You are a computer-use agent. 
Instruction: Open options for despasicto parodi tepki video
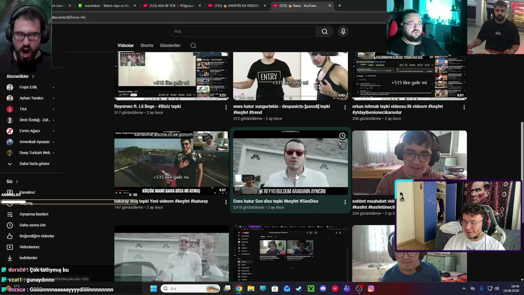(345, 107)
